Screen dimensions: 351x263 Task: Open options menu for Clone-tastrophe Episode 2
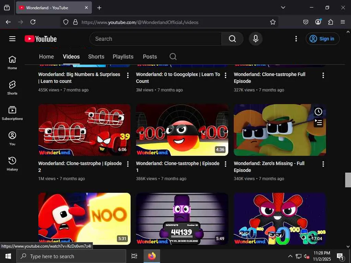coord(128,164)
